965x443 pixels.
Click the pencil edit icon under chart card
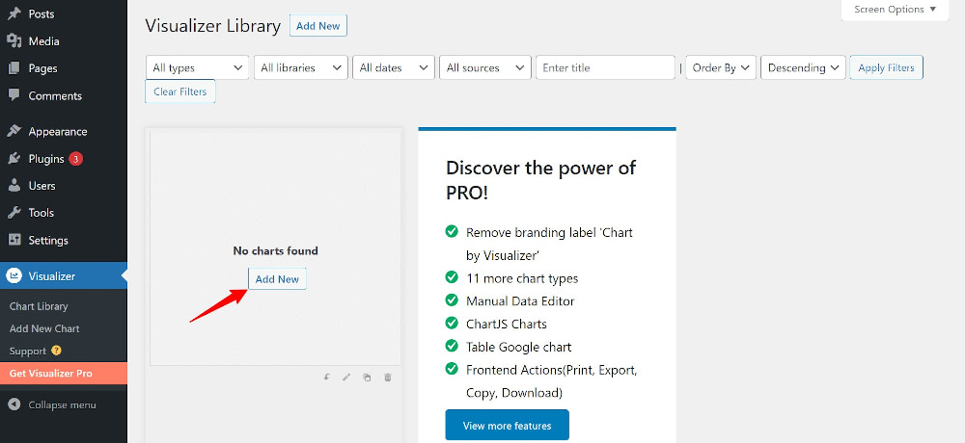pyautogui.click(x=346, y=378)
